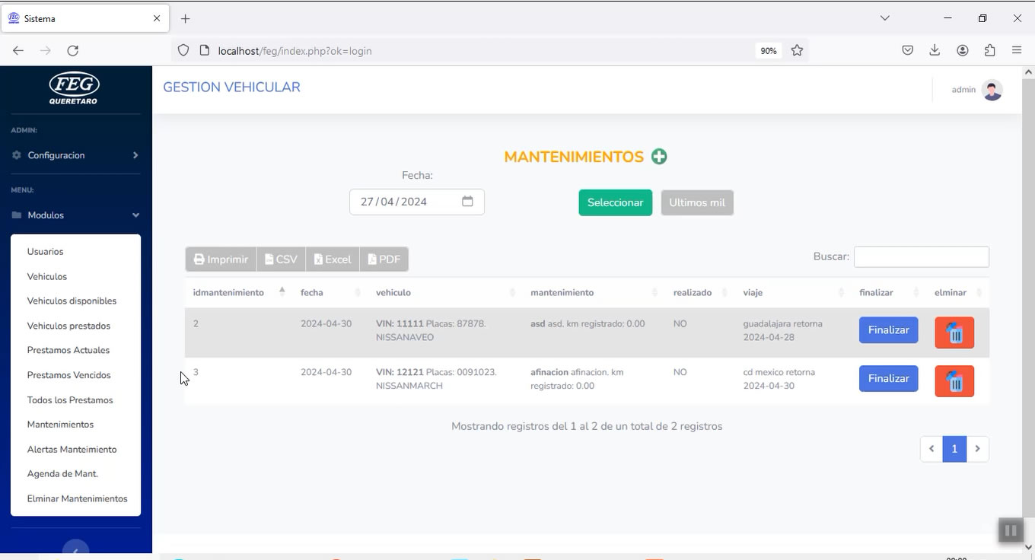This screenshot has height=560, width=1035.
Task: Click the Ultimos mil button
Action: tap(696, 202)
